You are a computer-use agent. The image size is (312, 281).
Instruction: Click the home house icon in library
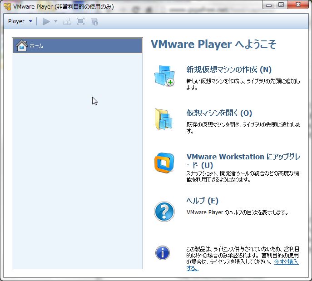coord(22,45)
